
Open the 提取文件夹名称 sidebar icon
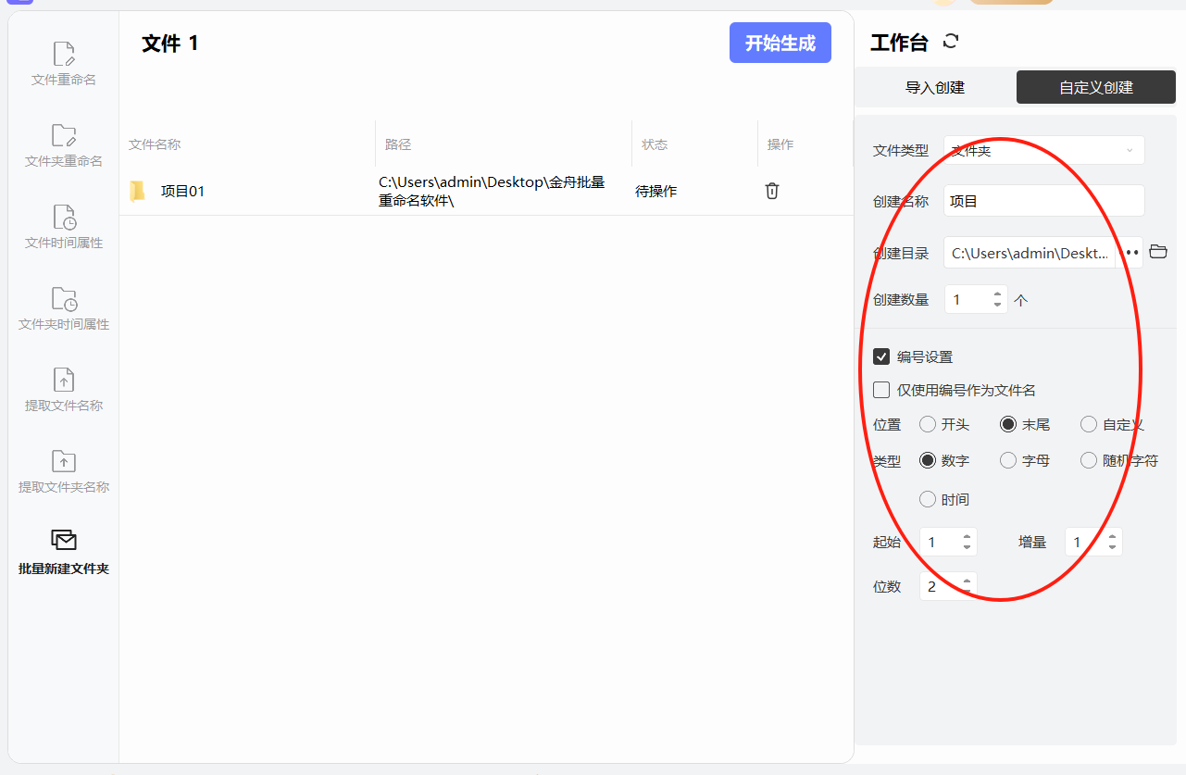tap(64, 461)
